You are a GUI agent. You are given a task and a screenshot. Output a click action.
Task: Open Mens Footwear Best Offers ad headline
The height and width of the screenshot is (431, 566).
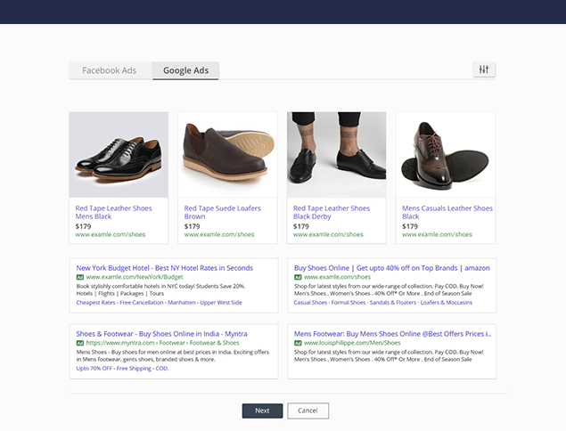392,334
